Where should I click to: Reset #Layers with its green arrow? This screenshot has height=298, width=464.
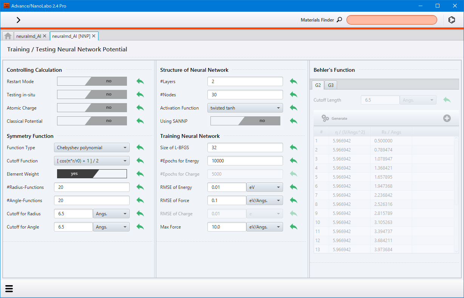[294, 82]
